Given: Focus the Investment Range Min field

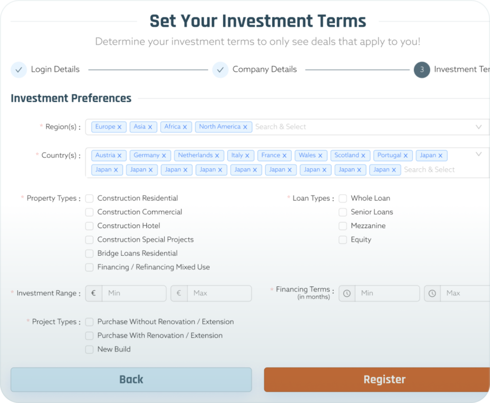Looking at the screenshot, I should coord(134,294).
